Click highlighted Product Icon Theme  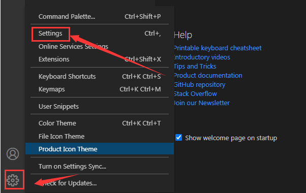pos(100,149)
